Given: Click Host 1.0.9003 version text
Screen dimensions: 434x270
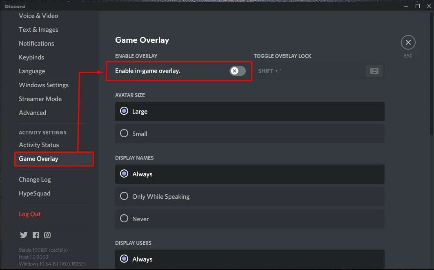Looking at the screenshot, I should click(33, 257).
